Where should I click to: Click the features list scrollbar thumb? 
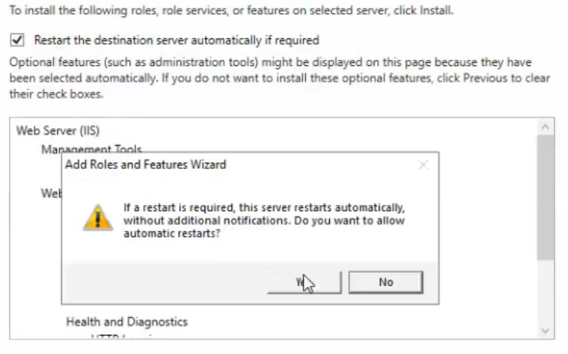point(545,197)
